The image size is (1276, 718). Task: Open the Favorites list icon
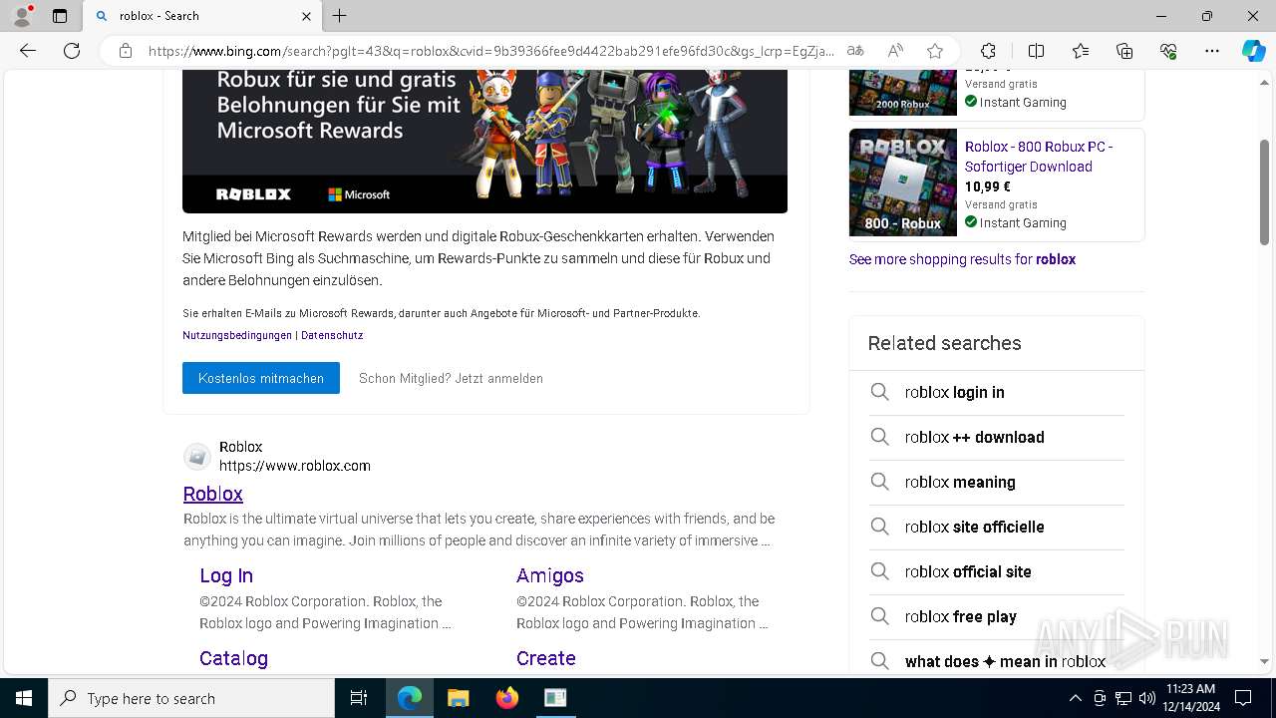pos(1081,51)
